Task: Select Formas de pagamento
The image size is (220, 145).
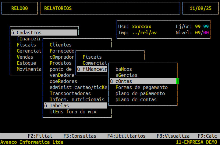Action: (141, 87)
